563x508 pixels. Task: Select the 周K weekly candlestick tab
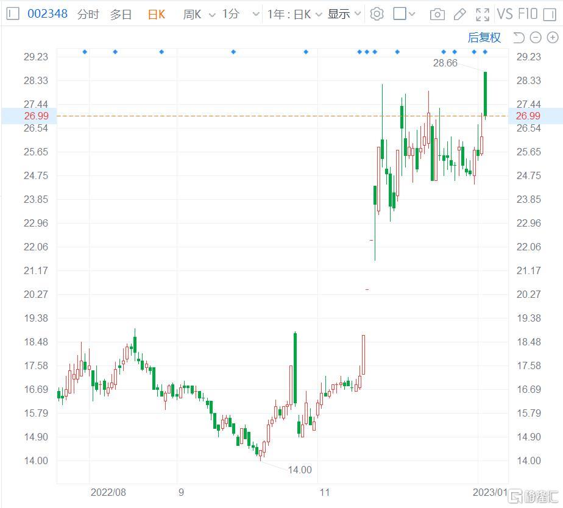click(192, 15)
